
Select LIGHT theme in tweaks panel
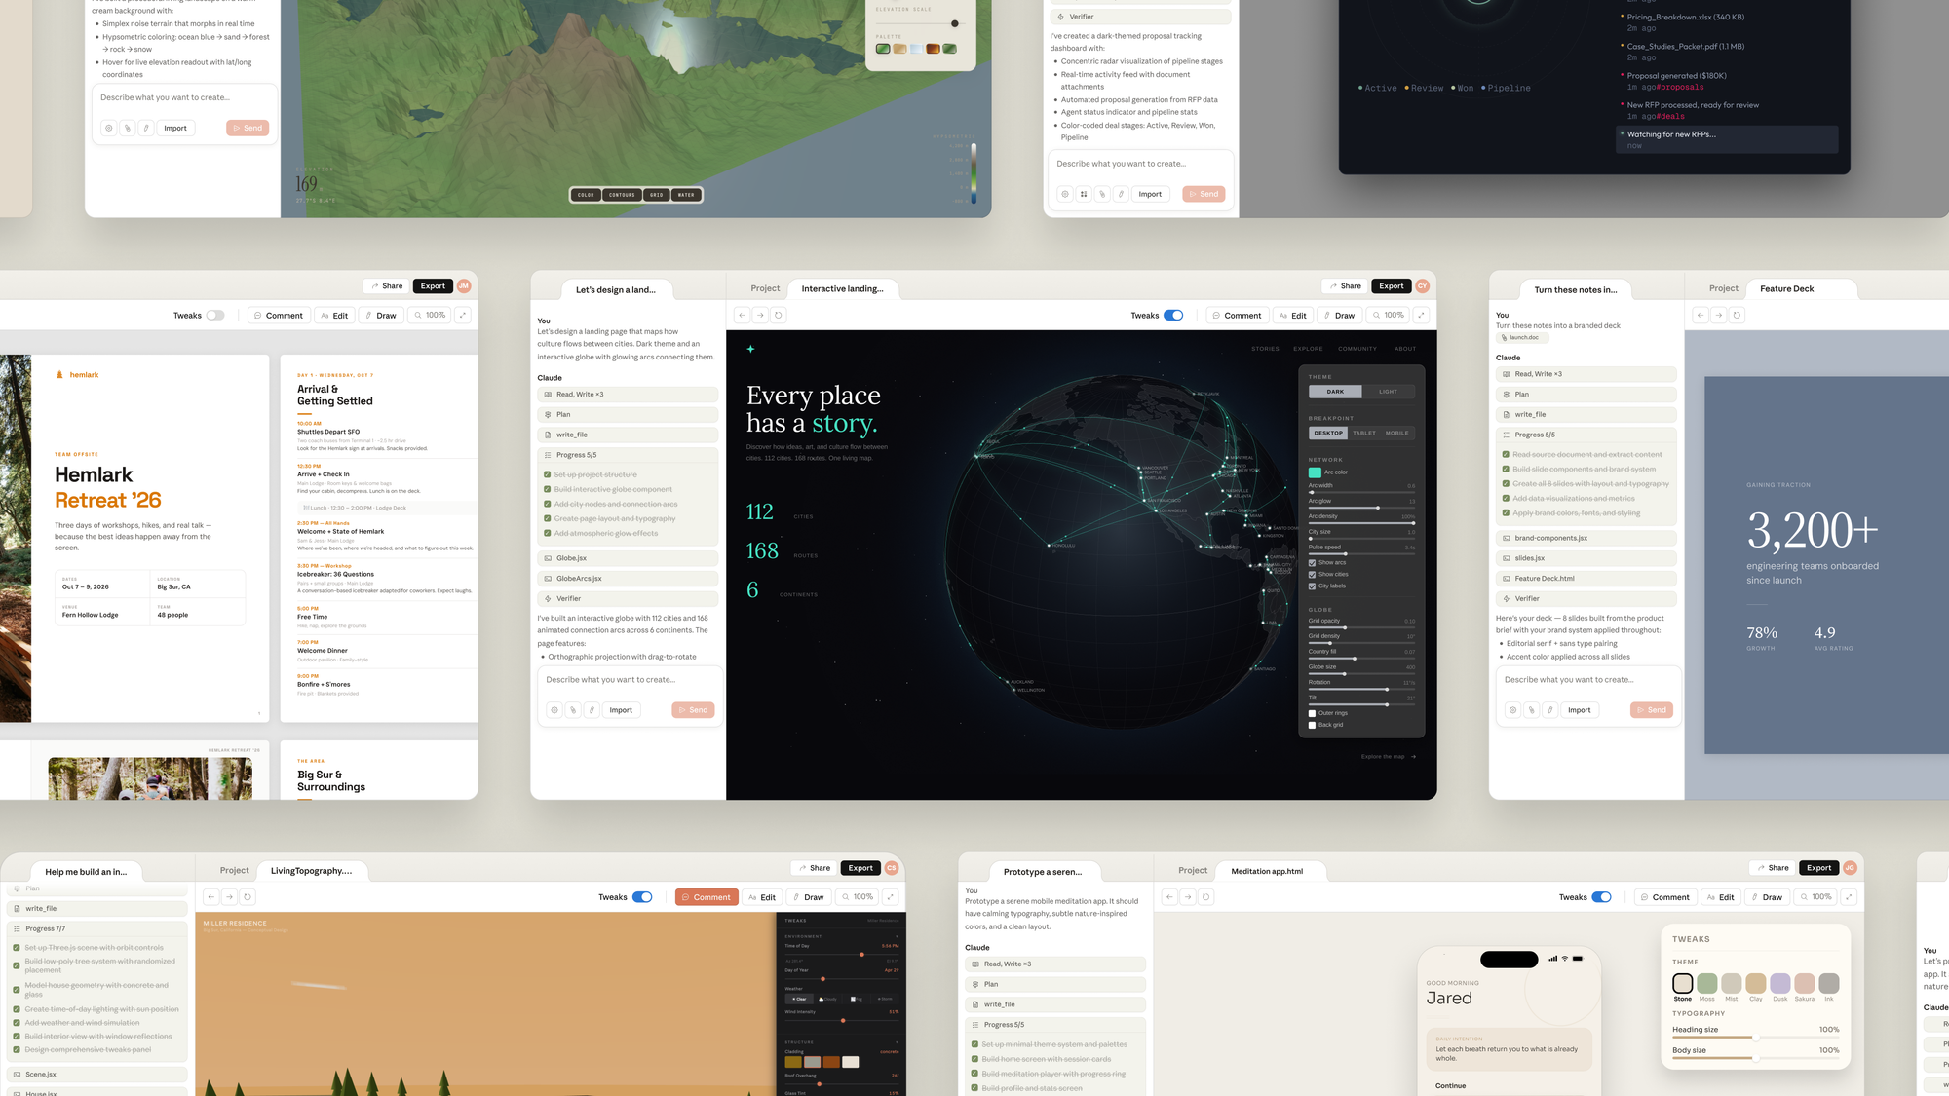[x=1388, y=392]
